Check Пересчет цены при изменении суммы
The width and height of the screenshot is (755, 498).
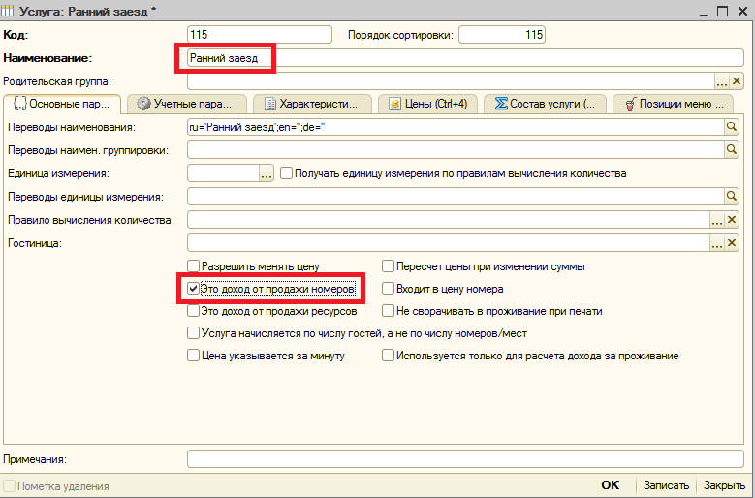pos(388,266)
